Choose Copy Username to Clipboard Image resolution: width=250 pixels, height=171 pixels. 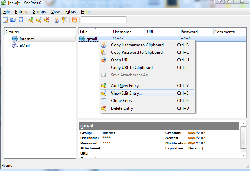(147, 45)
